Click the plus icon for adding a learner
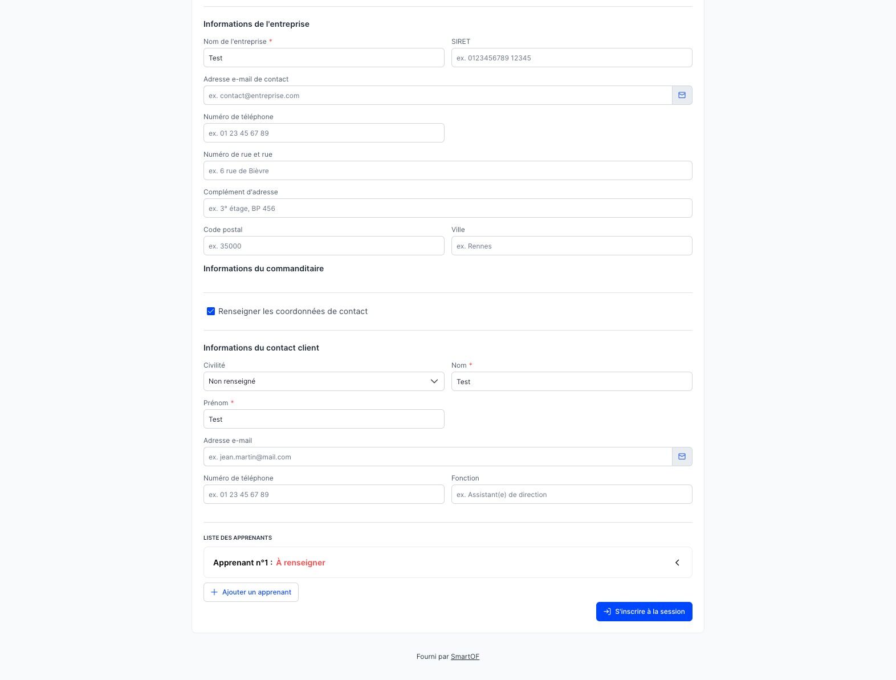 [214, 592]
